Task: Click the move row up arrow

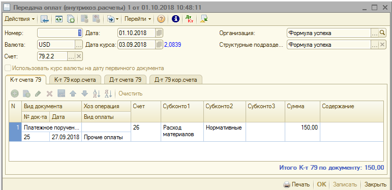Action: click(73, 93)
